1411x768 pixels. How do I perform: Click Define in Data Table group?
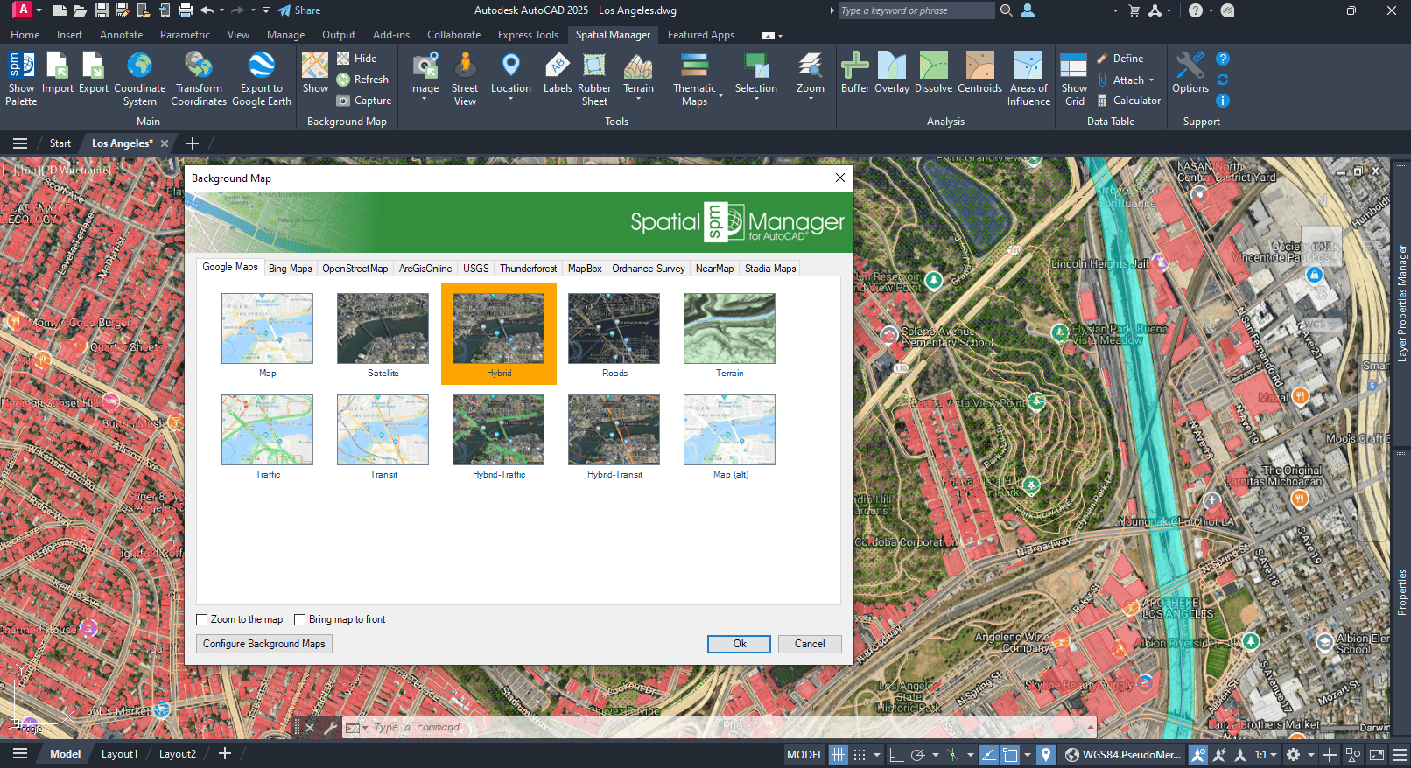pyautogui.click(x=1120, y=59)
